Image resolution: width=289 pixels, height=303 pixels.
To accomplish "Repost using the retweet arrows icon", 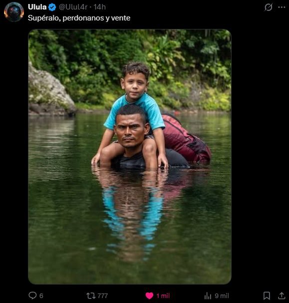I will pyautogui.click(x=91, y=296).
